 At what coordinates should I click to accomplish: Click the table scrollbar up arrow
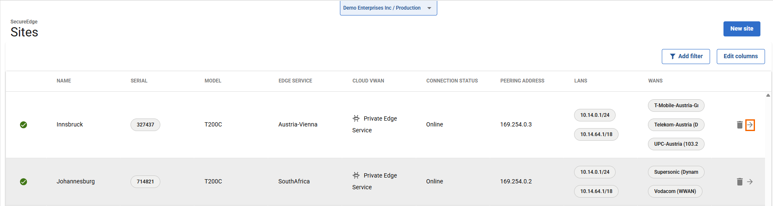(x=768, y=95)
